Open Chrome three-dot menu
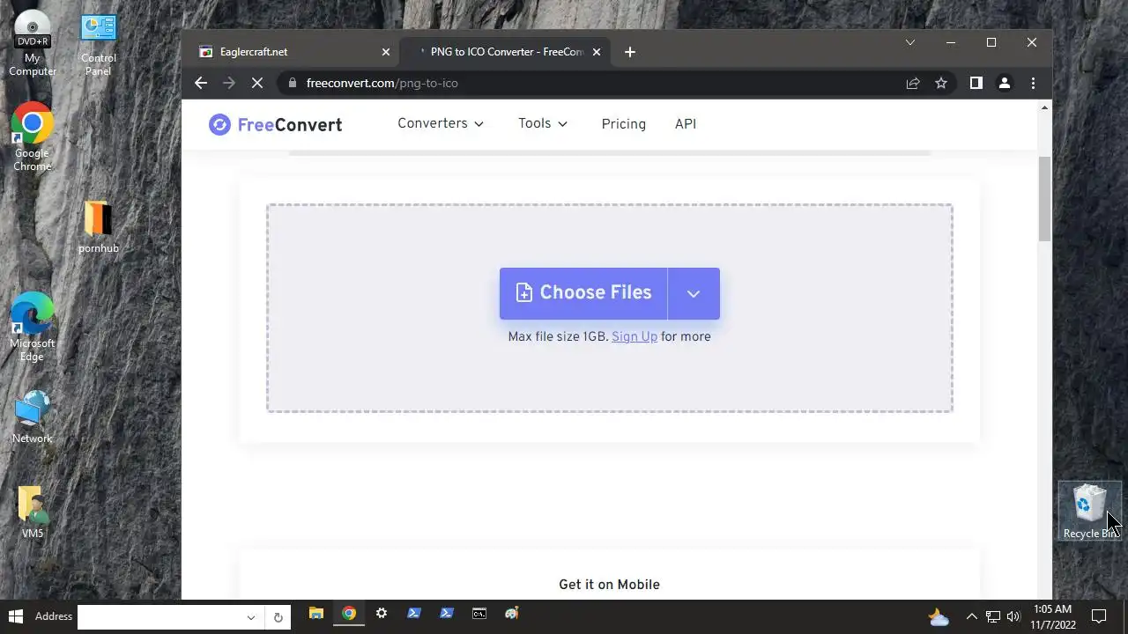The height and width of the screenshot is (634, 1128). pyautogui.click(x=1033, y=83)
